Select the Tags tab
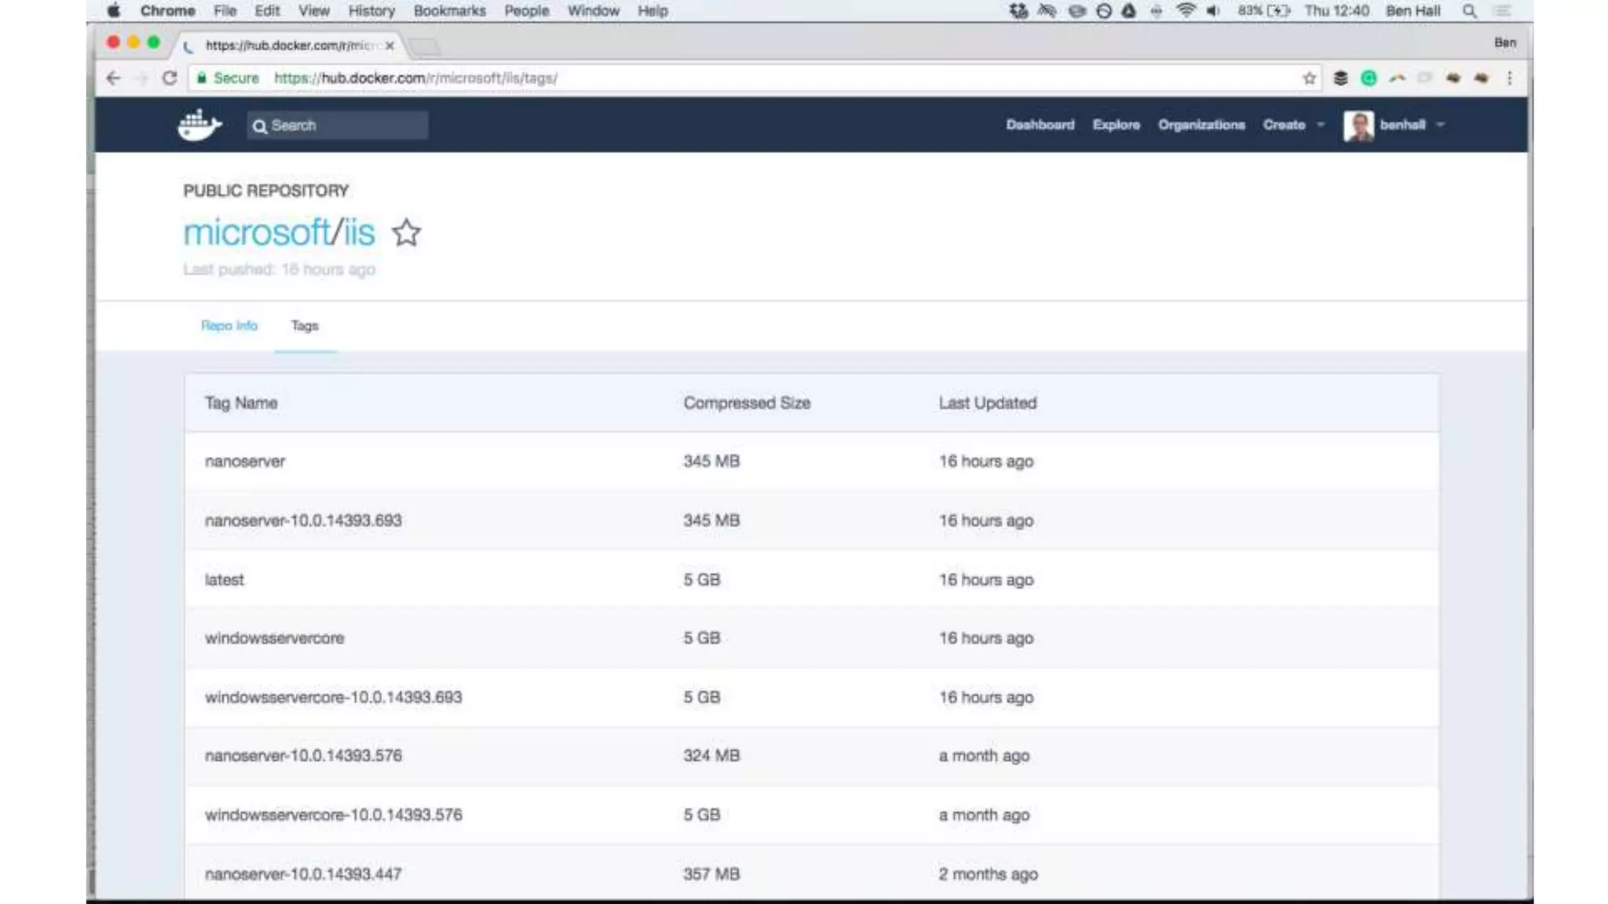Image resolution: width=1608 pixels, height=904 pixels. (x=305, y=326)
